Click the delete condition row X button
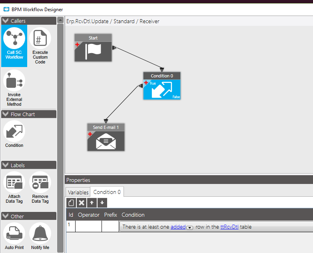 coord(82,203)
